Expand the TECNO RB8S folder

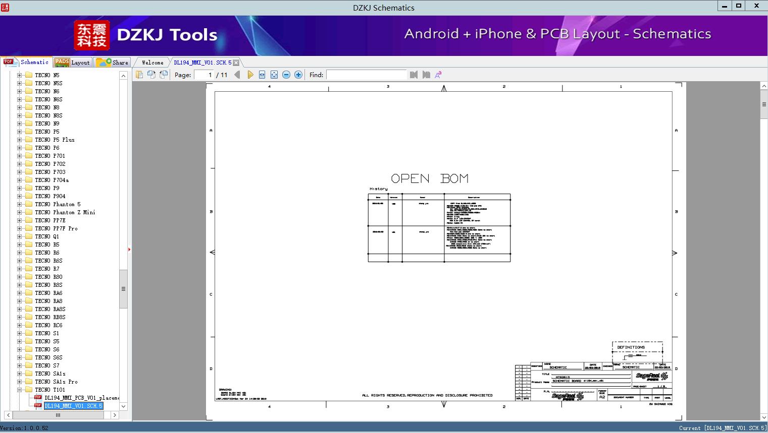[x=20, y=317]
